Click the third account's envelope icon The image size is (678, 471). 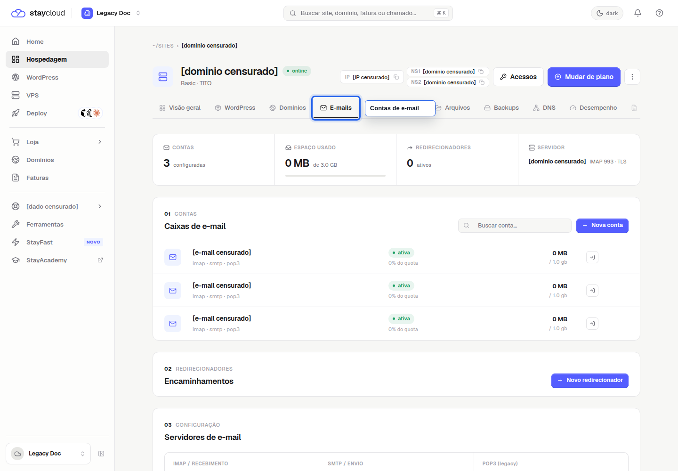point(173,324)
